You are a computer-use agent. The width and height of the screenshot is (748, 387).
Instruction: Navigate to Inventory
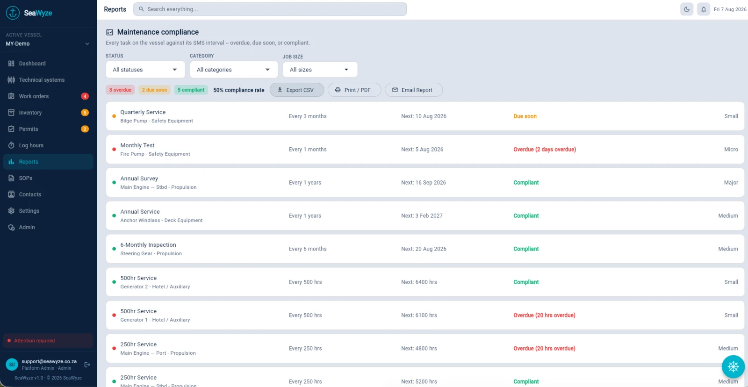(48, 113)
